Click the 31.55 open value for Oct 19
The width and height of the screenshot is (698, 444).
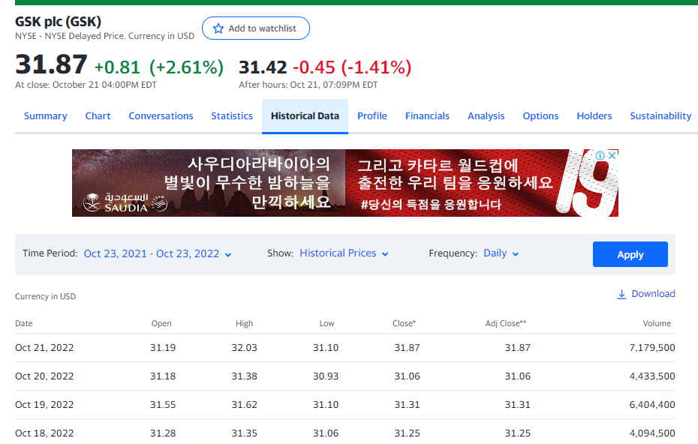(163, 405)
